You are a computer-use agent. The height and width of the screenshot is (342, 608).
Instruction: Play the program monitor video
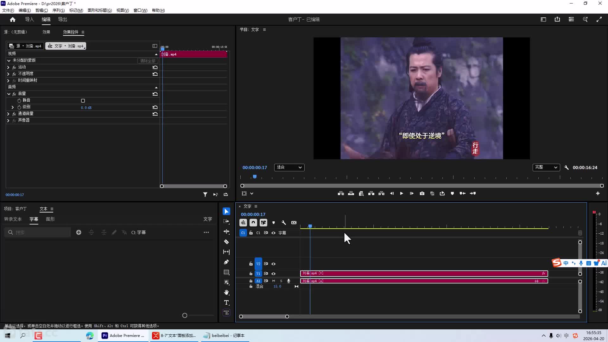pos(402,193)
